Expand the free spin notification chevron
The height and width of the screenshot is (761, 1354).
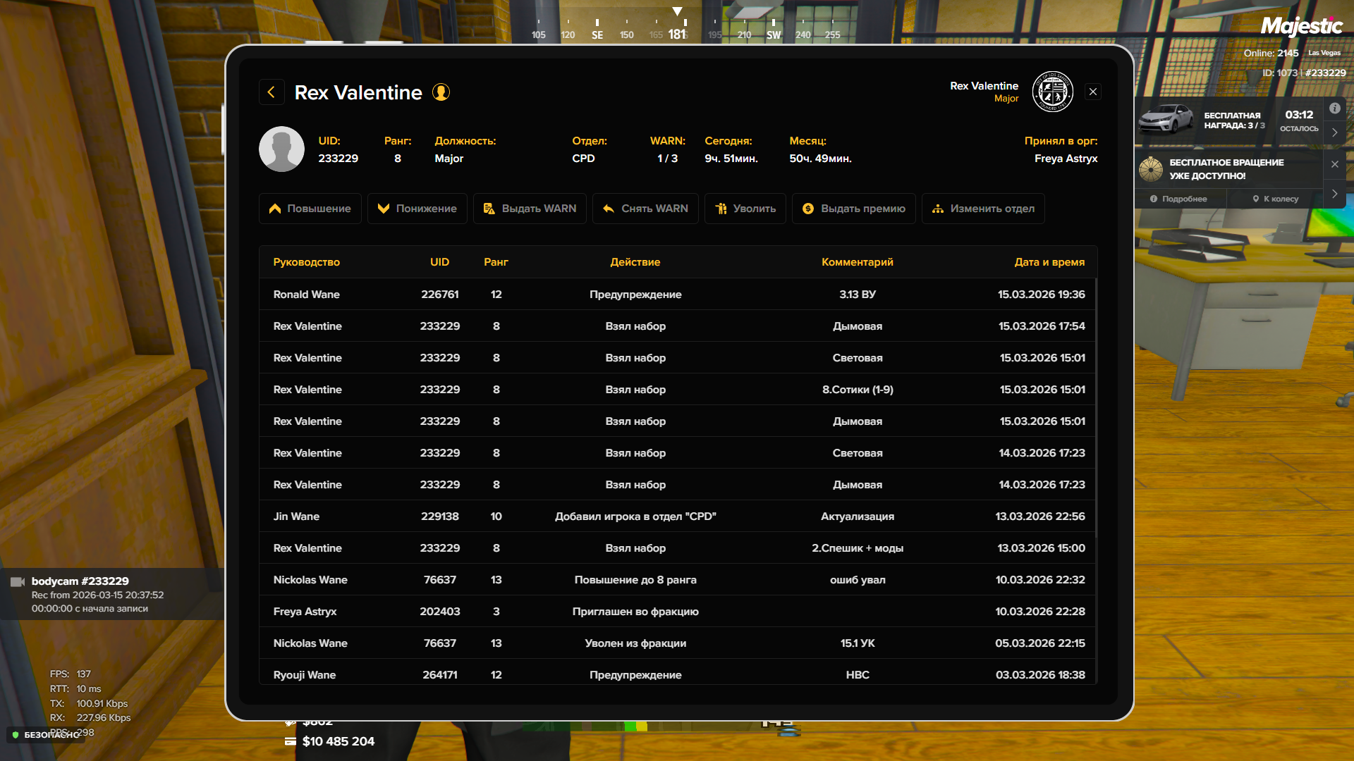click(x=1334, y=194)
